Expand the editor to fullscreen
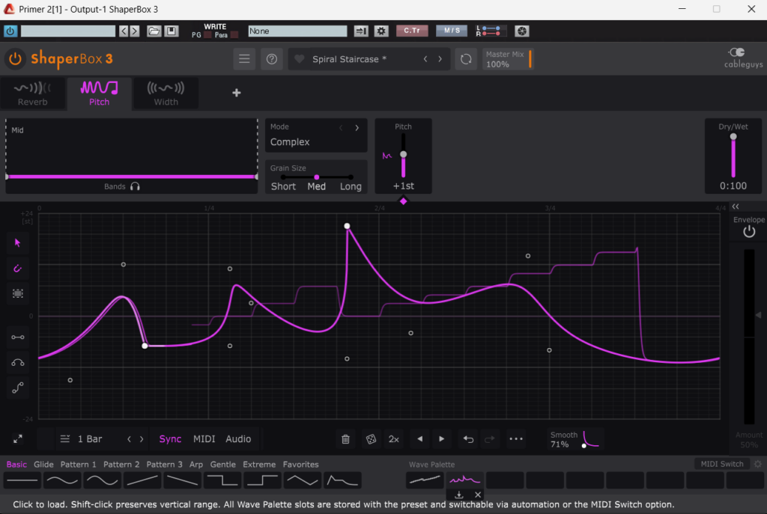 [17, 439]
